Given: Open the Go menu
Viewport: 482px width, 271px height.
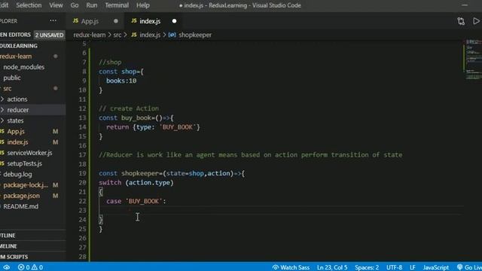Looking at the screenshot, I should pyautogui.click(x=75, y=5).
